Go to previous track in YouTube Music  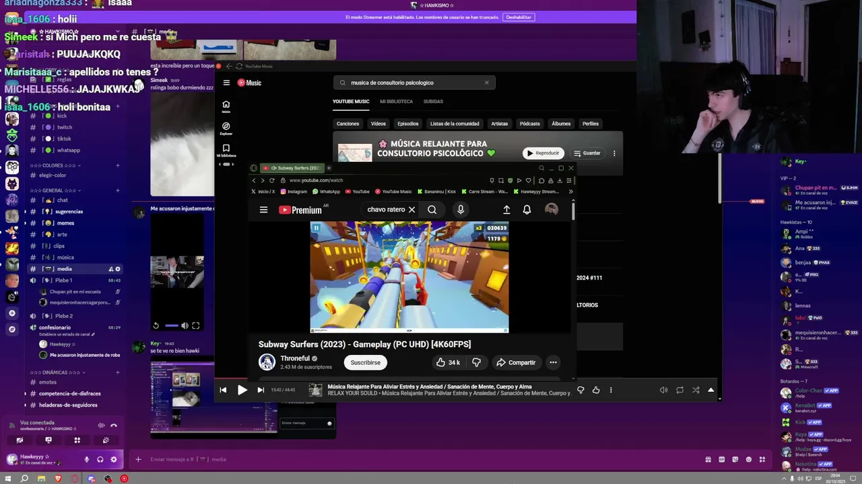[x=223, y=390]
